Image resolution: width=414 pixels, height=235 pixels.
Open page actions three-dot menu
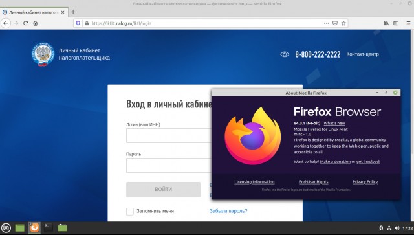[326, 23]
